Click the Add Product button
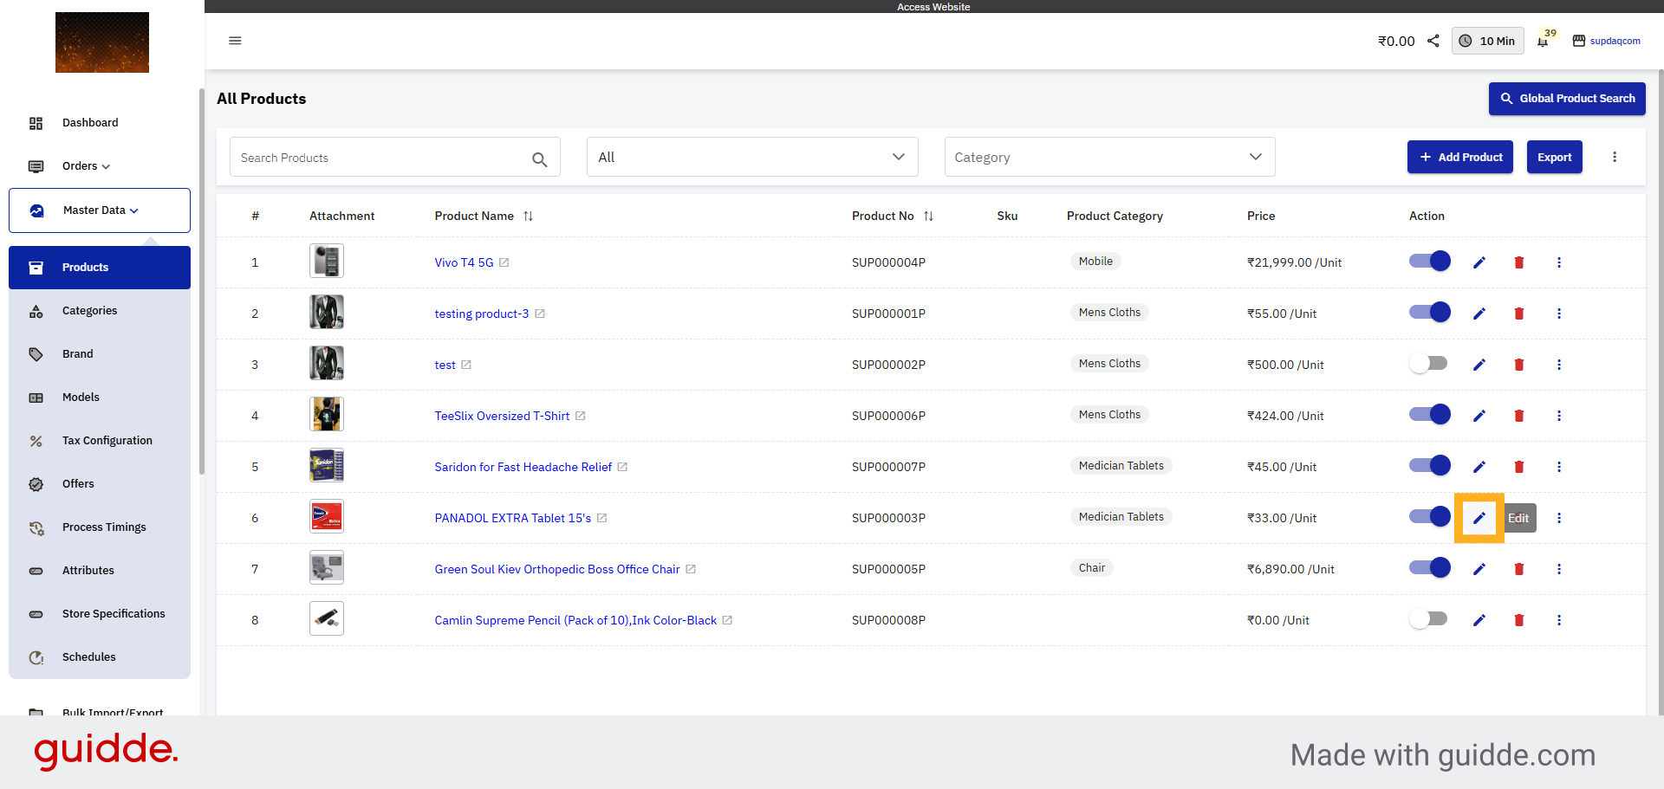The width and height of the screenshot is (1664, 789). (x=1459, y=157)
